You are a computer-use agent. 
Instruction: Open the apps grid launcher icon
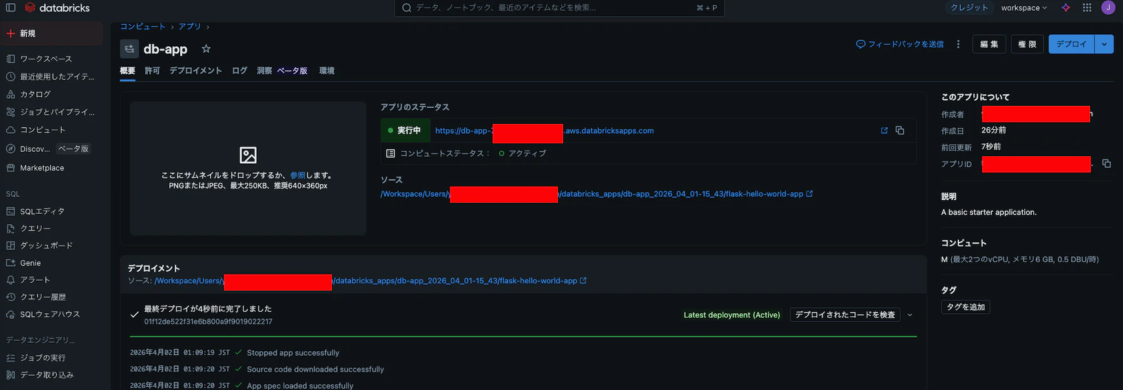click(1087, 8)
